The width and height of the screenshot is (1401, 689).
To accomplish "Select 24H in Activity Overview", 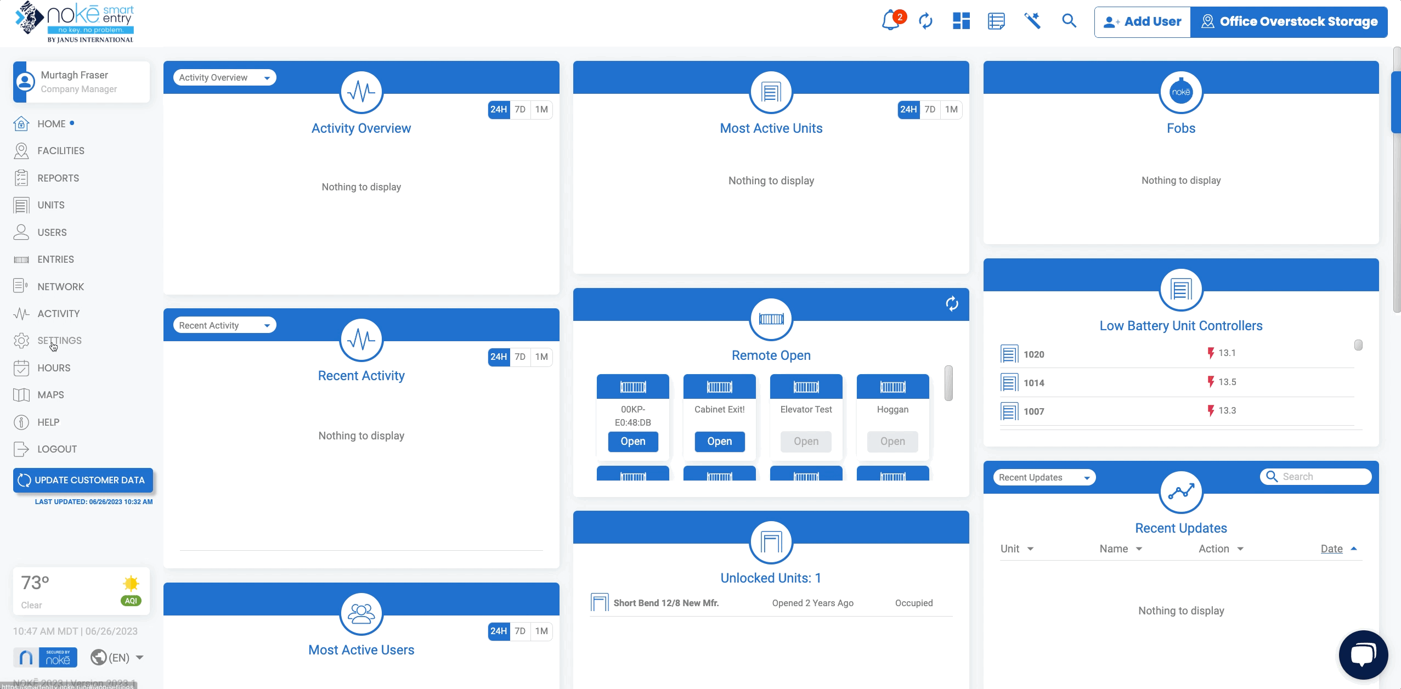I will (499, 110).
